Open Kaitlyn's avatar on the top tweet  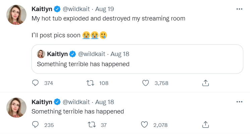point(16,15)
